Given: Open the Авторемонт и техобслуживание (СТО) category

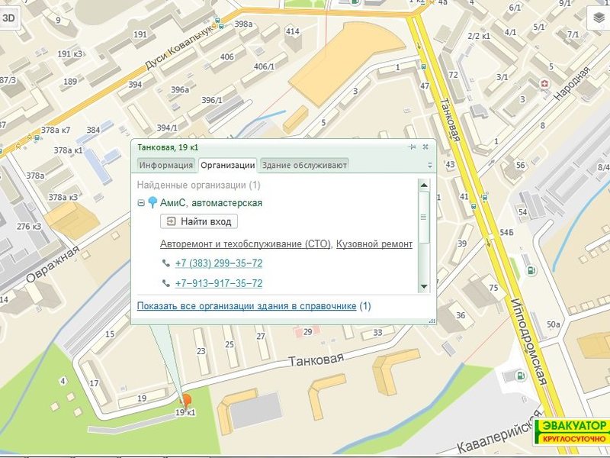Looking at the screenshot, I should pyautogui.click(x=245, y=244).
